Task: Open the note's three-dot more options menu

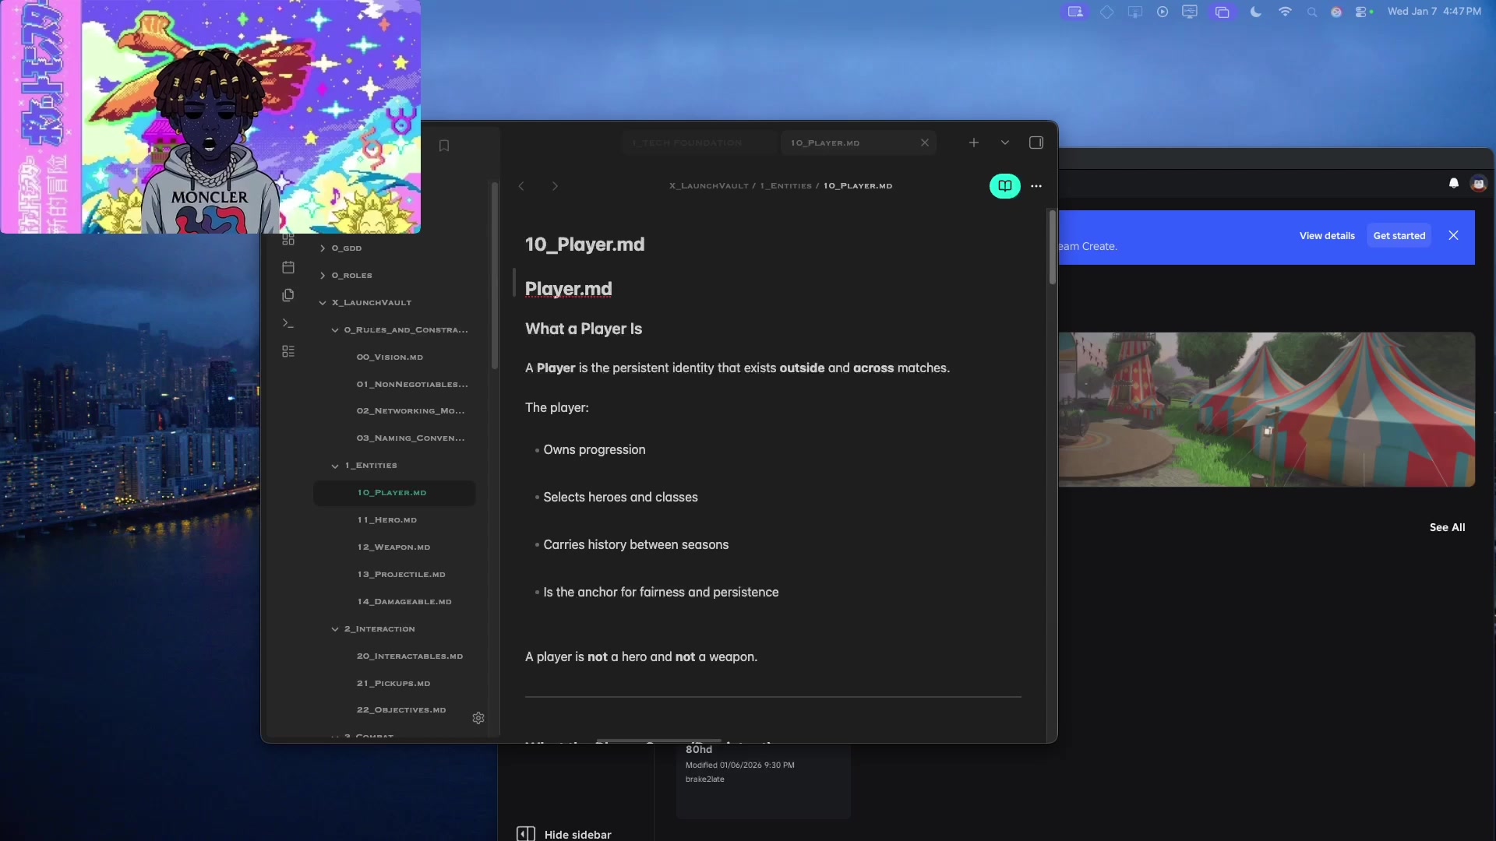Action: click(x=1036, y=186)
